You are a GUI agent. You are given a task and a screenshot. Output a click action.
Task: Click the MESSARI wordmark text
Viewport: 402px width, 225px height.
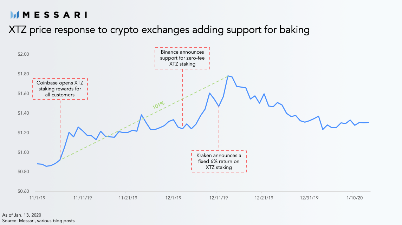pos(55,15)
